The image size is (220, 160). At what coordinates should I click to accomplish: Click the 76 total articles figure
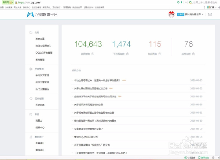click(x=189, y=44)
